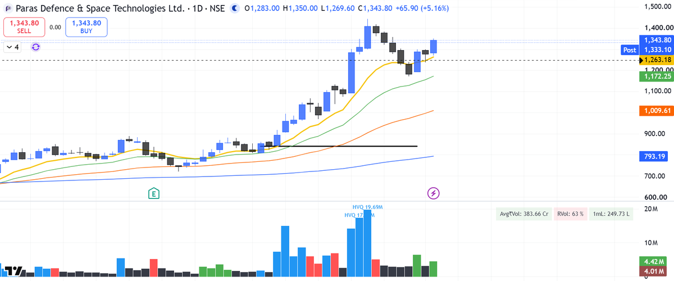Image resolution: width=674 pixels, height=281 pixels.
Task: Click the 1,500.00 price scale label
Action: (658, 6)
